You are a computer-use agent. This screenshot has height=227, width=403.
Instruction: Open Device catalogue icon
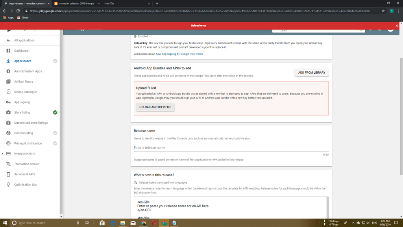point(9,92)
